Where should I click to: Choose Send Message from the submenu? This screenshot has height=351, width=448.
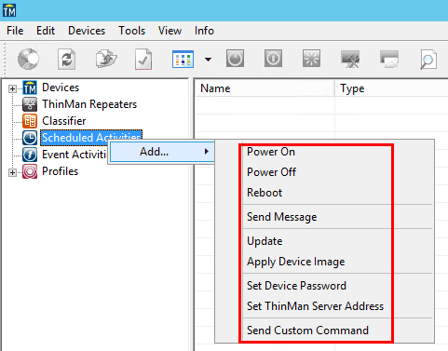(x=282, y=217)
